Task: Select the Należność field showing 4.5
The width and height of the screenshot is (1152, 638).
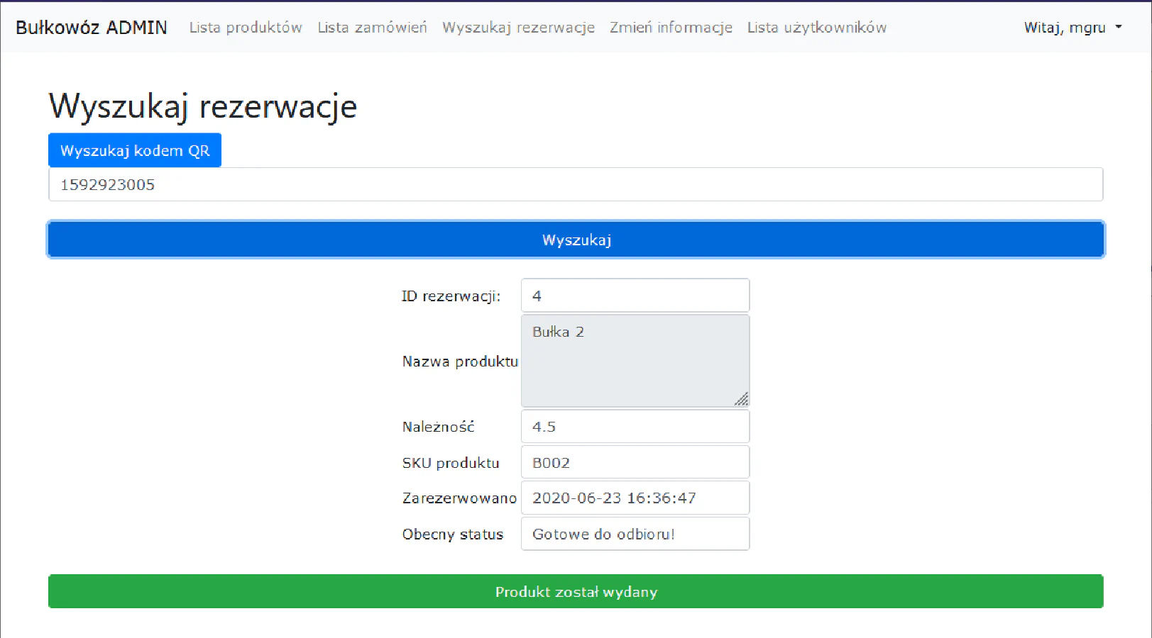Action: (635, 427)
